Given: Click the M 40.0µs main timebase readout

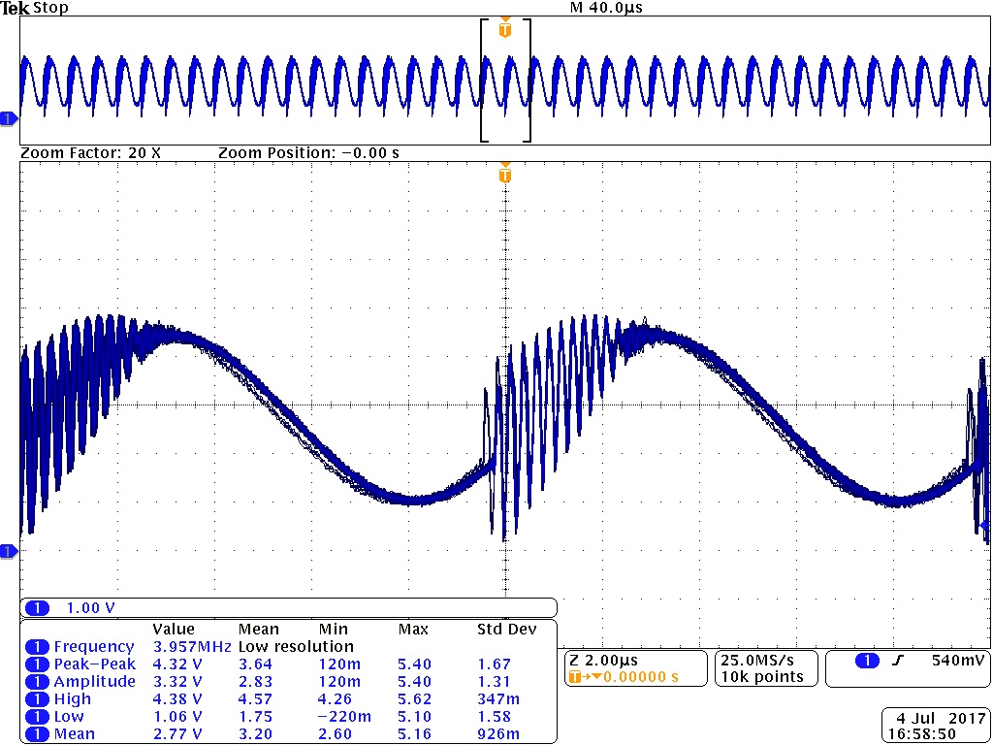Looking at the screenshot, I should pos(608,8).
